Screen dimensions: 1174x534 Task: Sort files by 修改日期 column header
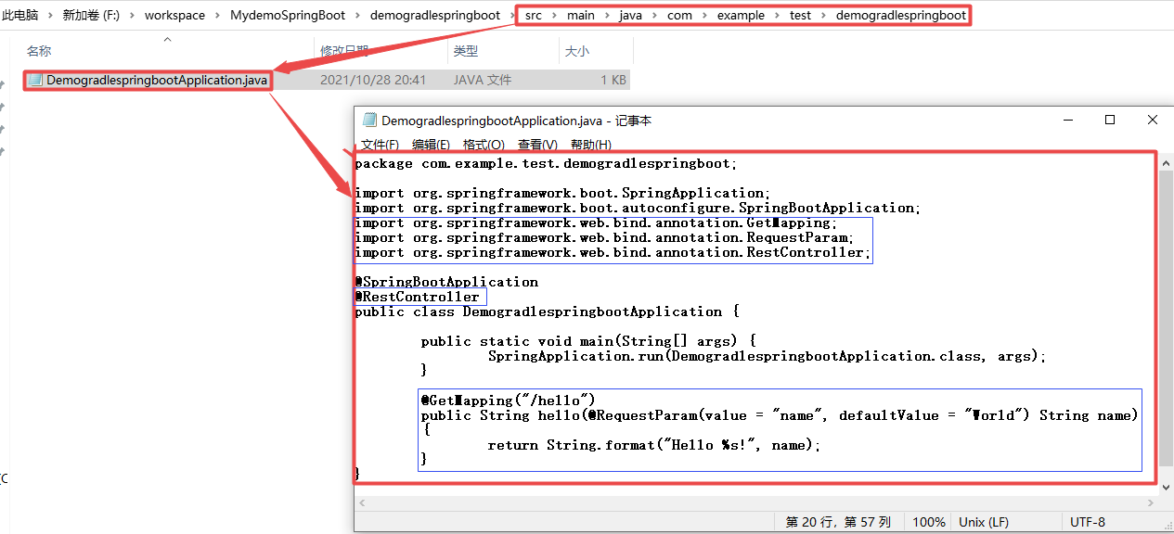click(x=344, y=52)
